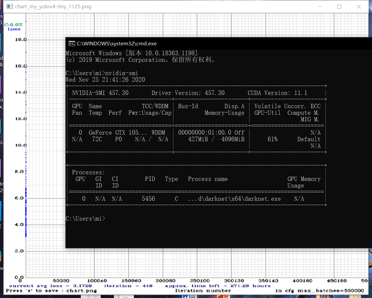Click the 'MIG M.' header text
The width and height of the screenshot is (372, 298).
310,119
